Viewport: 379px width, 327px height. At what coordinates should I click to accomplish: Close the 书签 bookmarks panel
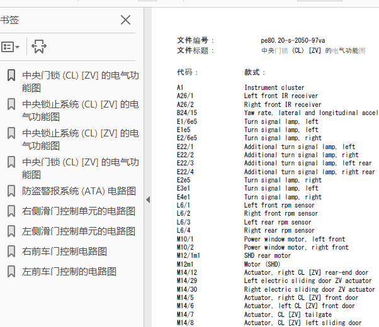tap(126, 19)
